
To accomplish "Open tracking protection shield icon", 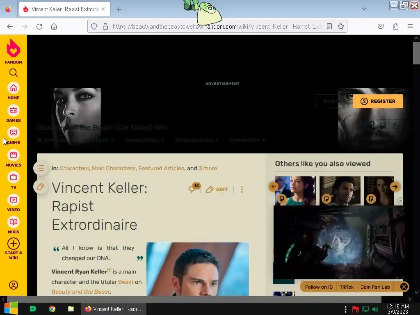I will tap(94, 26).
